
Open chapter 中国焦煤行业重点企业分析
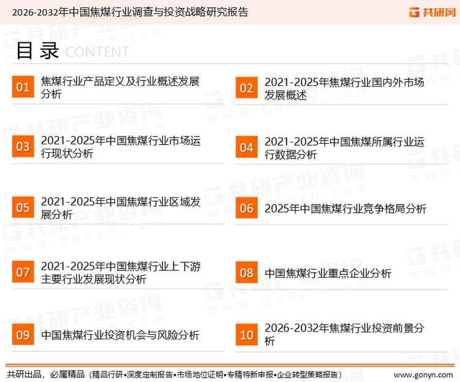point(328,273)
